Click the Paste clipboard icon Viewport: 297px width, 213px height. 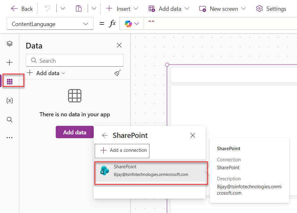pyautogui.click(x=79, y=9)
